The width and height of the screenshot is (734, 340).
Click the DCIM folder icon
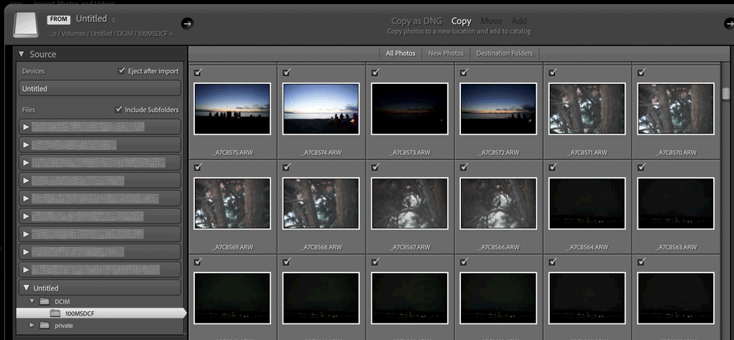(x=44, y=301)
